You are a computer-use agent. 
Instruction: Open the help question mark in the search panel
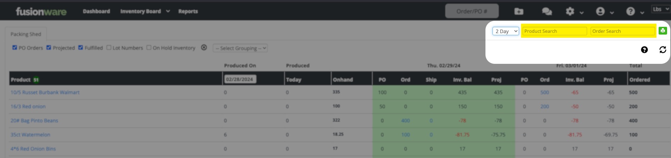(644, 50)
